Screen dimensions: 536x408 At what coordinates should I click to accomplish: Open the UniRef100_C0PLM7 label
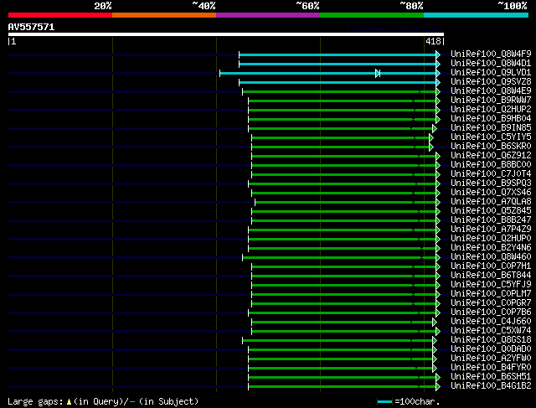(491, 294)
